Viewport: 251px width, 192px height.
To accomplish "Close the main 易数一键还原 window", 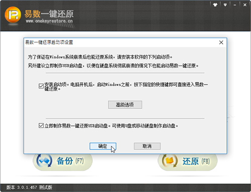I will pos(245,5).
